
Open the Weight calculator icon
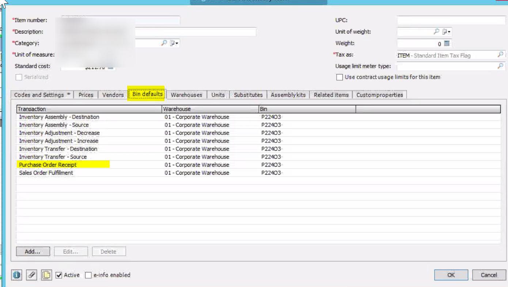447,43
